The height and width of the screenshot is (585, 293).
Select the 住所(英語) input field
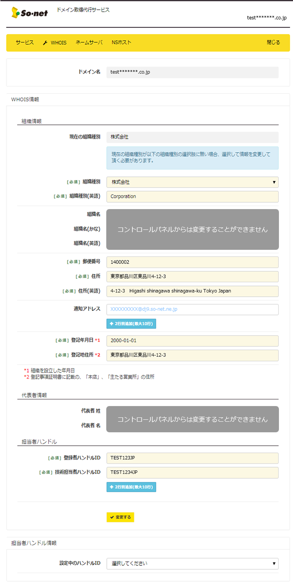(x=192, y=291)
